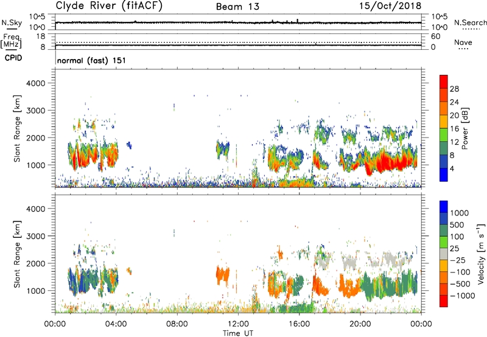Click '4000' tick on power panel axis
Screen dimensions: 487x337
35,83
